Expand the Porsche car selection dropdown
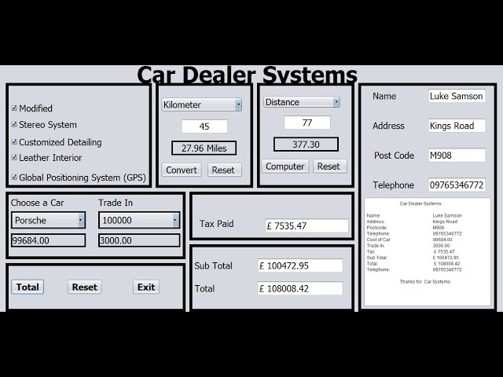503x377 pixels. [x=49, y=220]
